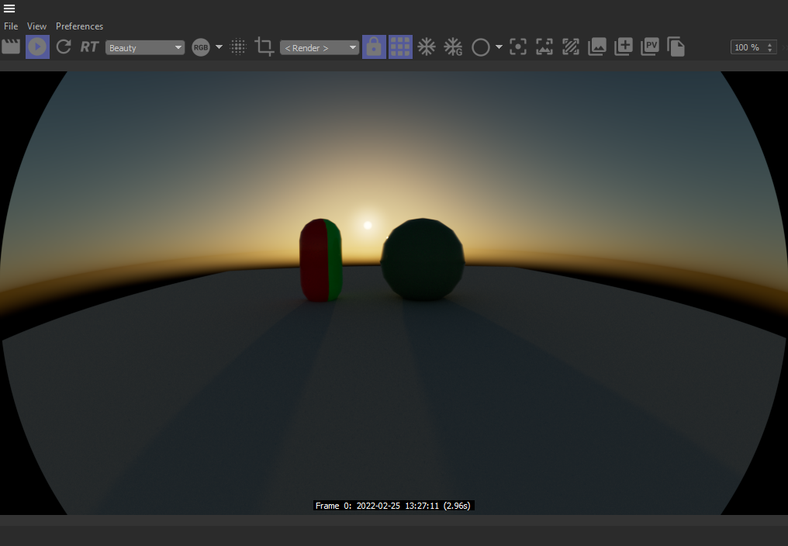
Task: Click the add snapshot plus icon
Action: 624,47
